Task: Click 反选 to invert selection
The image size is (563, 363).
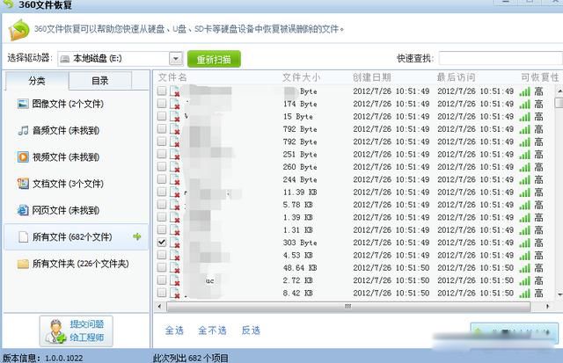Action: click(x=251, y=330)
